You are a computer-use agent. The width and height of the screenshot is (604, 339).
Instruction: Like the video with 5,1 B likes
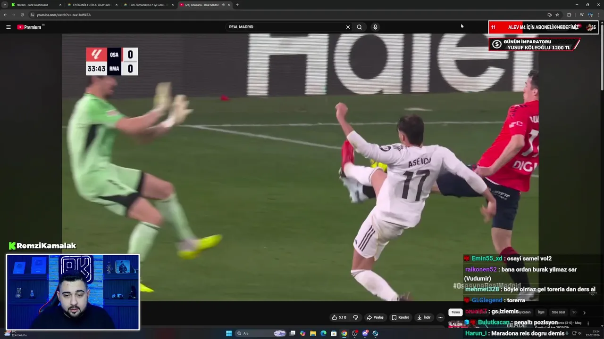pos(339,317)
